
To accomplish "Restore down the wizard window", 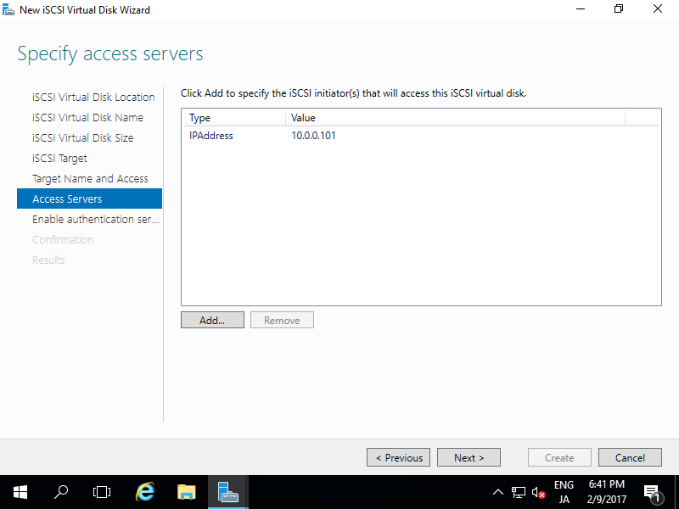I will [619, 9].
